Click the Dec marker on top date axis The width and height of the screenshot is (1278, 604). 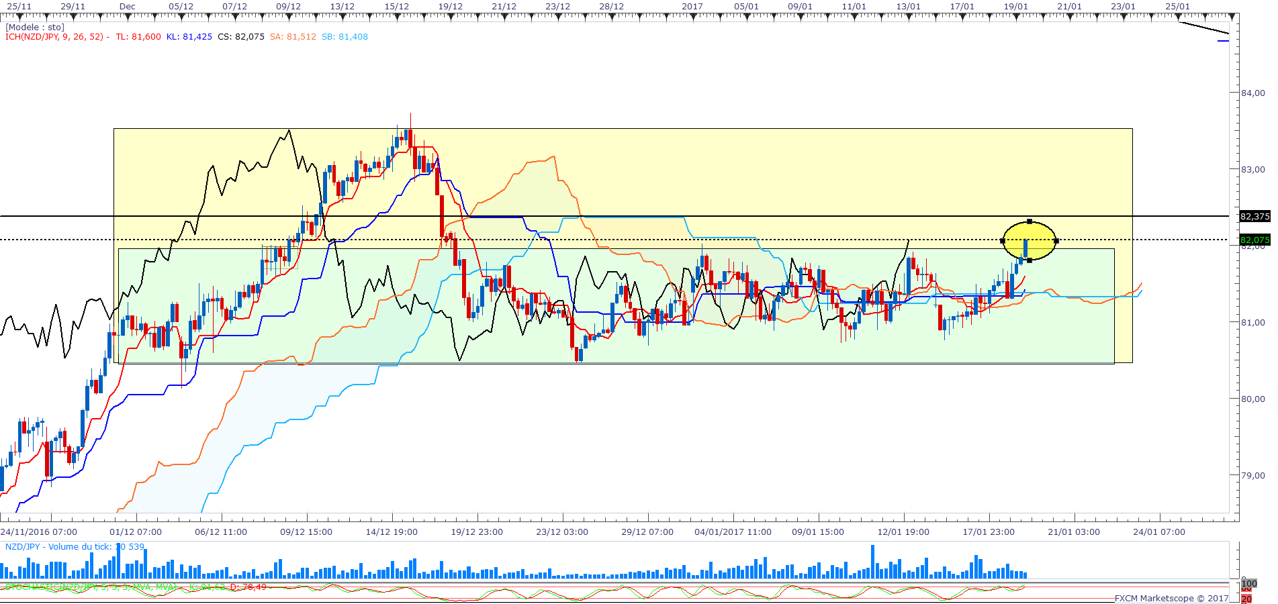[127, 7]
